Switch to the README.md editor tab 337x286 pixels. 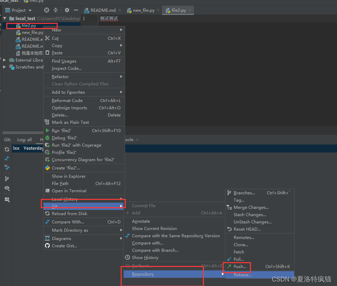103,10
